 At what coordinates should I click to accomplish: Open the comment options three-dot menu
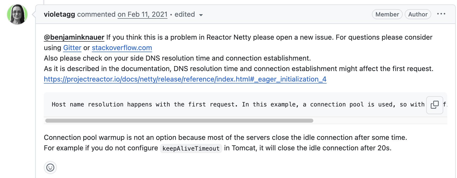pyautogui.click(x=441, y=14)
